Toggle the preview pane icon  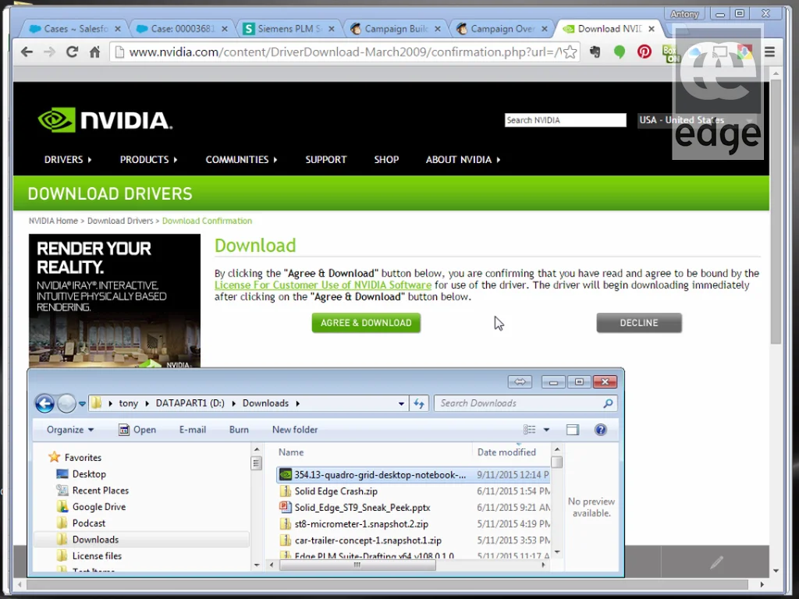click(573, 430)
